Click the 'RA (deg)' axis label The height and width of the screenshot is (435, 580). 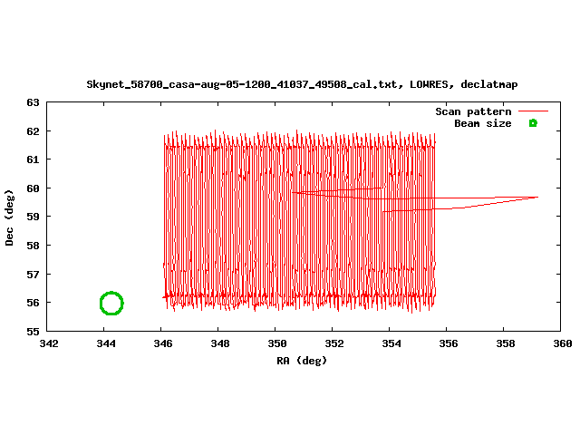click(x=302, y=361)
